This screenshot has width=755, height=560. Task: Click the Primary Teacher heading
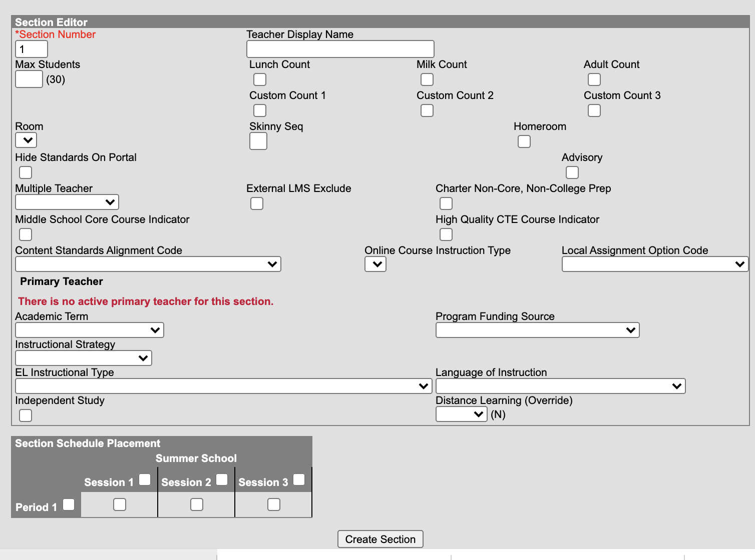click(x=62, y=281)
